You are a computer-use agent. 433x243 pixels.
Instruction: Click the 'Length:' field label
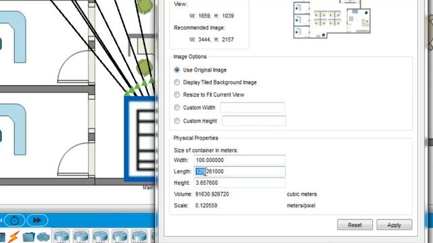[x=183, y=171]
